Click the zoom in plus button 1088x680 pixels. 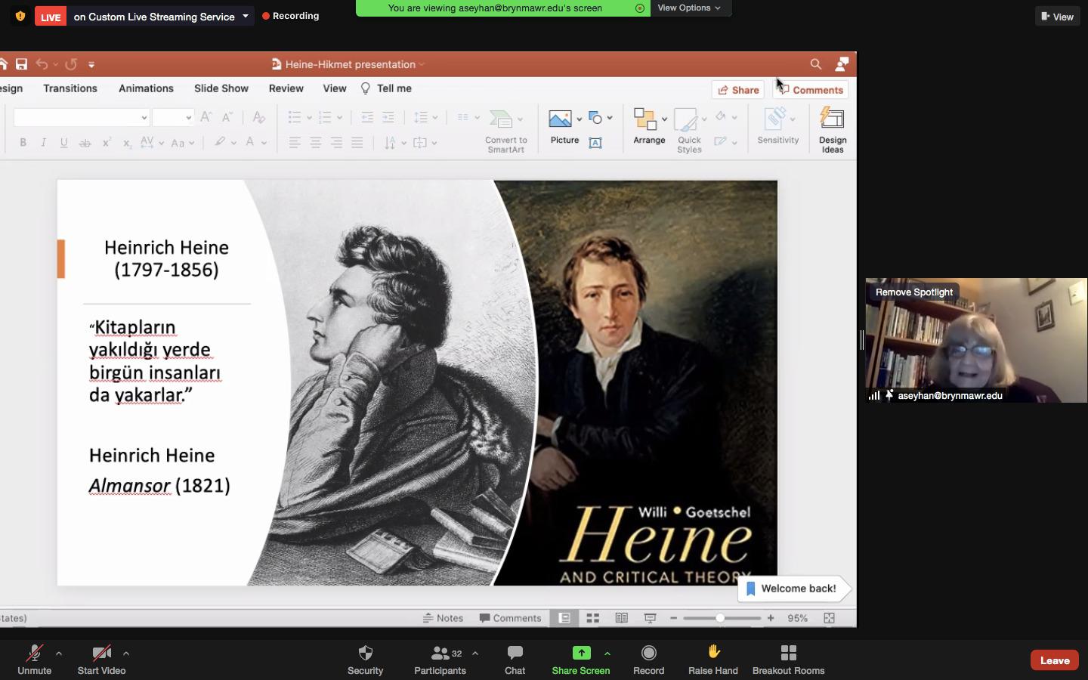tap(771, 618)
